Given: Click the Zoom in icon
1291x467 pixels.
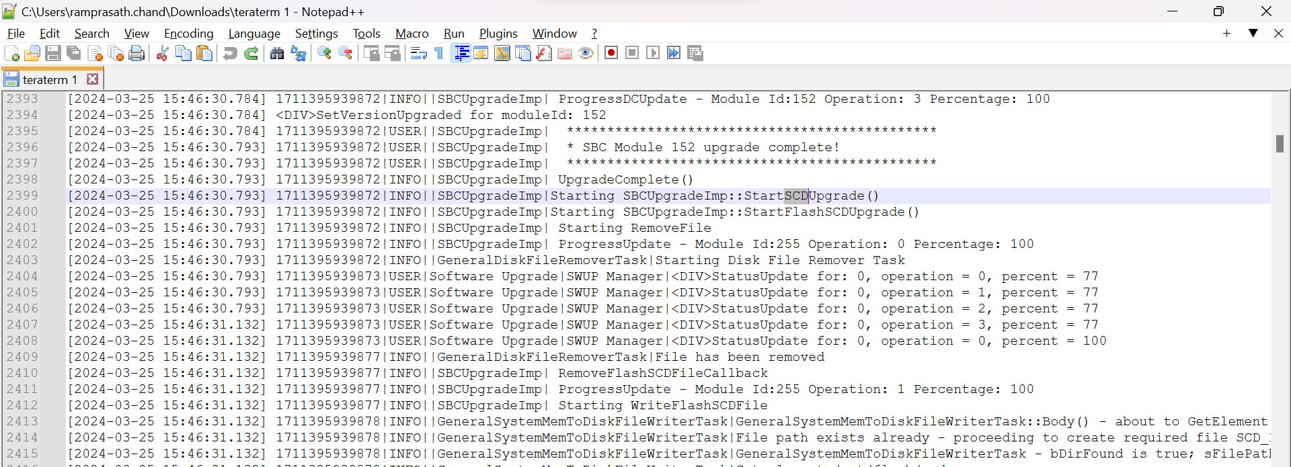Looking at the screenshot, I should pyautogui.click(x=325, y=54).
